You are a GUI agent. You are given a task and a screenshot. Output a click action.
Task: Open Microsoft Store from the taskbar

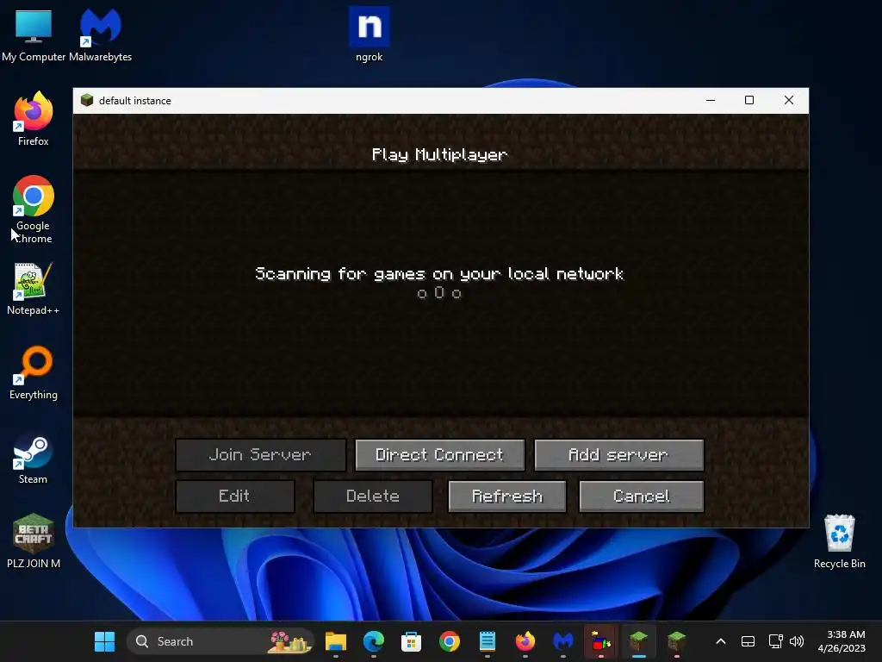(x=411, y=641)
